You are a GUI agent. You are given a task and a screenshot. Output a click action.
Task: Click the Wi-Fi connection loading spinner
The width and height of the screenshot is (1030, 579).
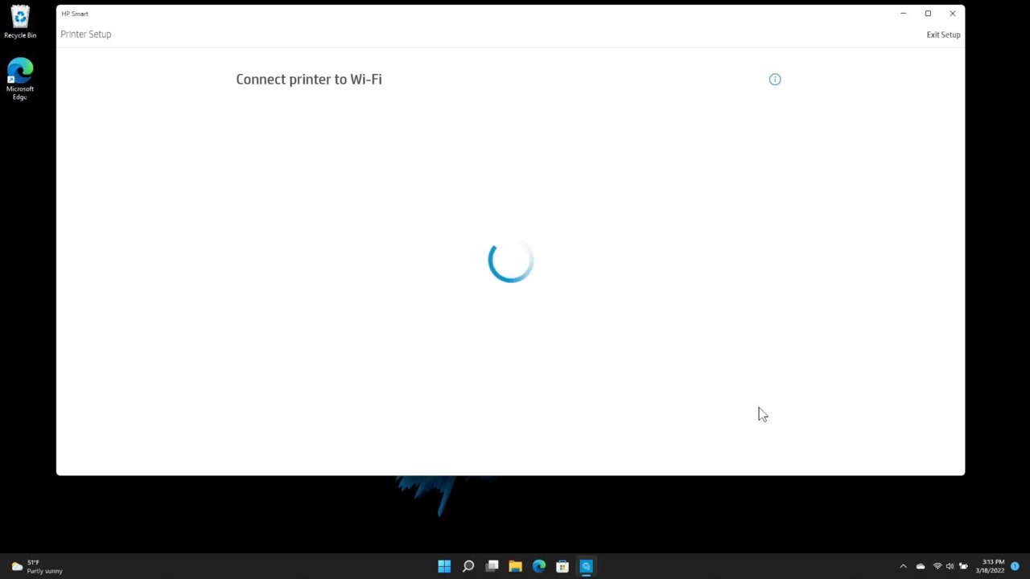click(x=510, y=261)
